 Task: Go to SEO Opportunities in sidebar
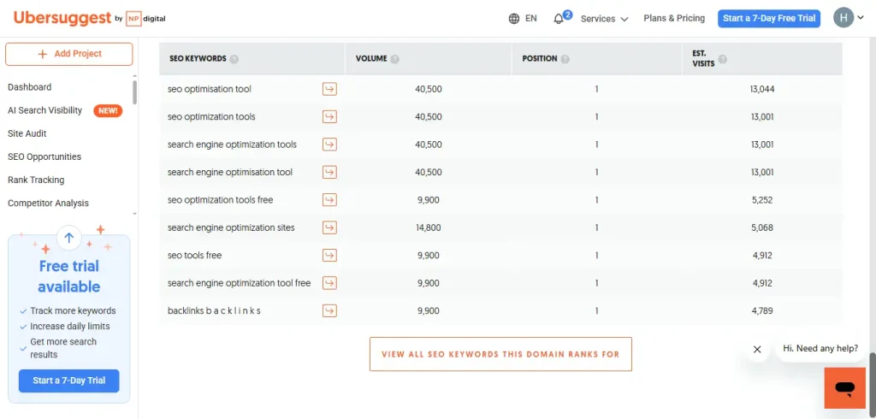44,156
